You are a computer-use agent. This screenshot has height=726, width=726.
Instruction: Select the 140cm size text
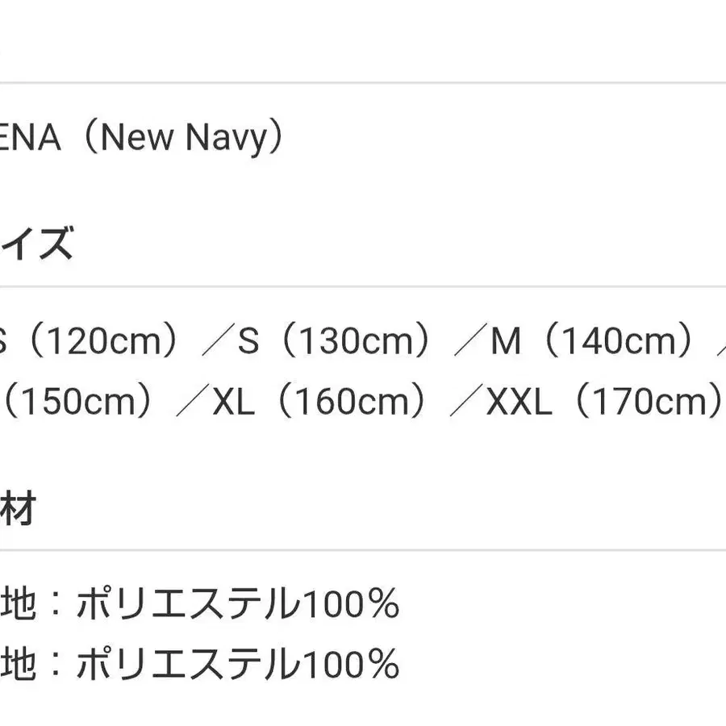point(615,342)
